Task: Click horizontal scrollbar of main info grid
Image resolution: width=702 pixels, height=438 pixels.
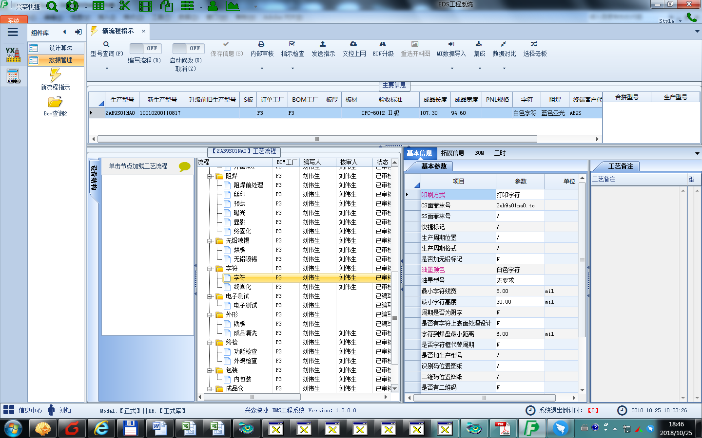Action: 317,139
